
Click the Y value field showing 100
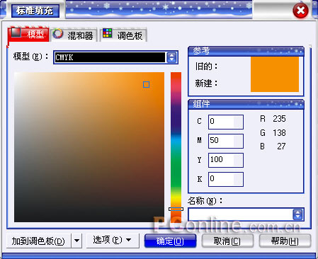click(226, 160)
